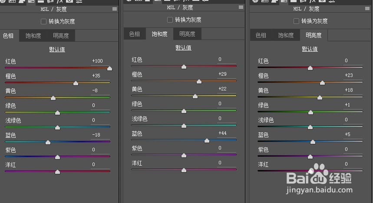373x203 pixels.
Task: Switch to 饱和度 tab in the left panel
Action: point(33,36)
